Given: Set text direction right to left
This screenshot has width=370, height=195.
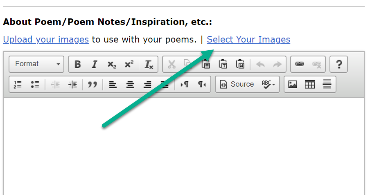Looking at the screenshot, I should point(202,84).
